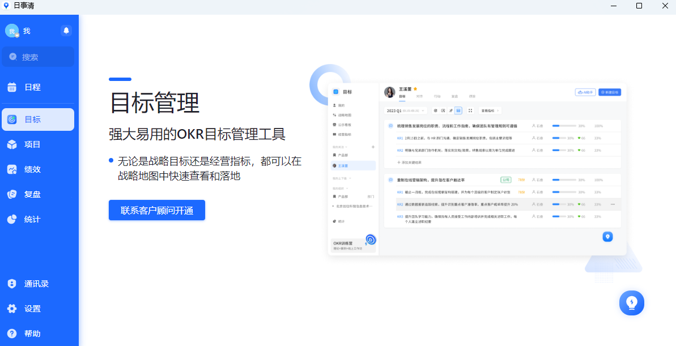Click the fullscreen expand icon in the OKR toolbar
Viewport: 676px width, 346px height.
(x=470, y=110)
